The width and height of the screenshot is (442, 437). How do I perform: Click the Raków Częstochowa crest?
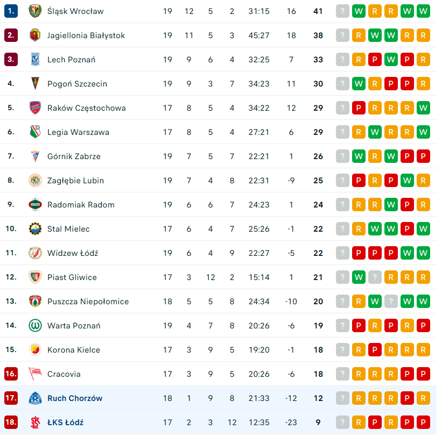click(x=35, y=108)
